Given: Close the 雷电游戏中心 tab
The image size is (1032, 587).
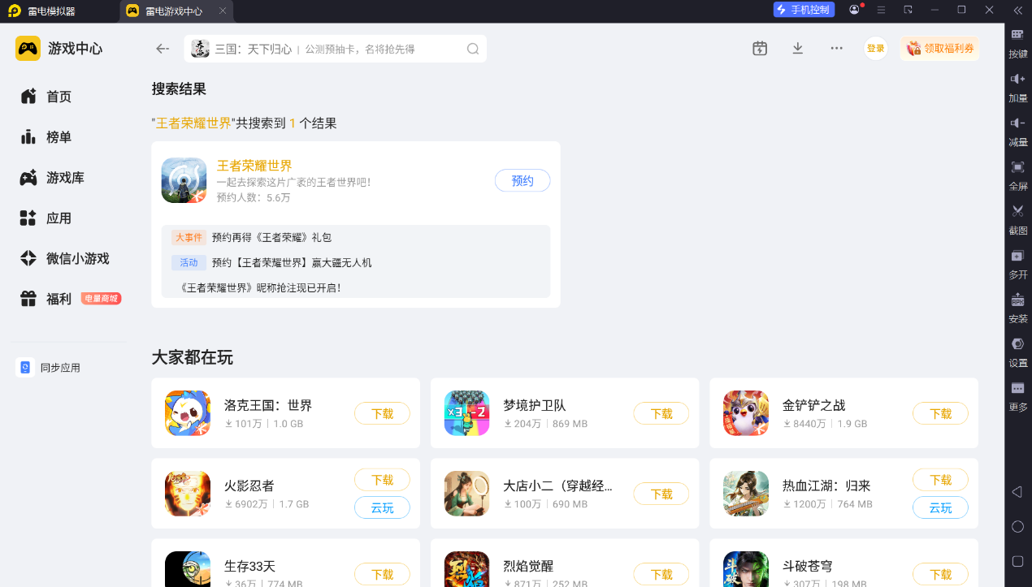Looking at the screenshot, I should 223,11.
